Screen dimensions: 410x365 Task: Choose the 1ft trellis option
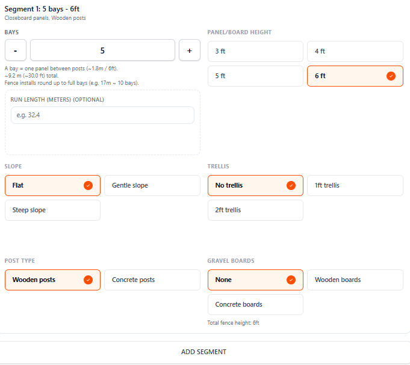click(355, 185)
